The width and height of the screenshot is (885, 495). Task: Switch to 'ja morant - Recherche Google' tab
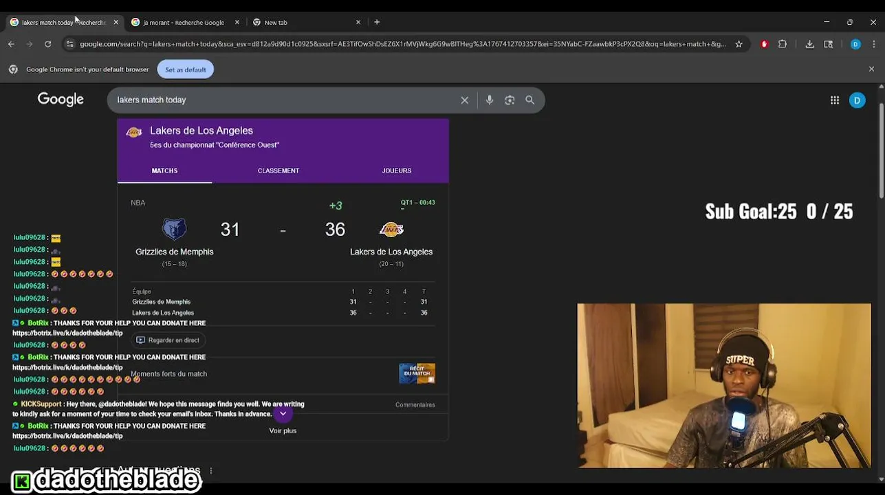coord(184,23)
